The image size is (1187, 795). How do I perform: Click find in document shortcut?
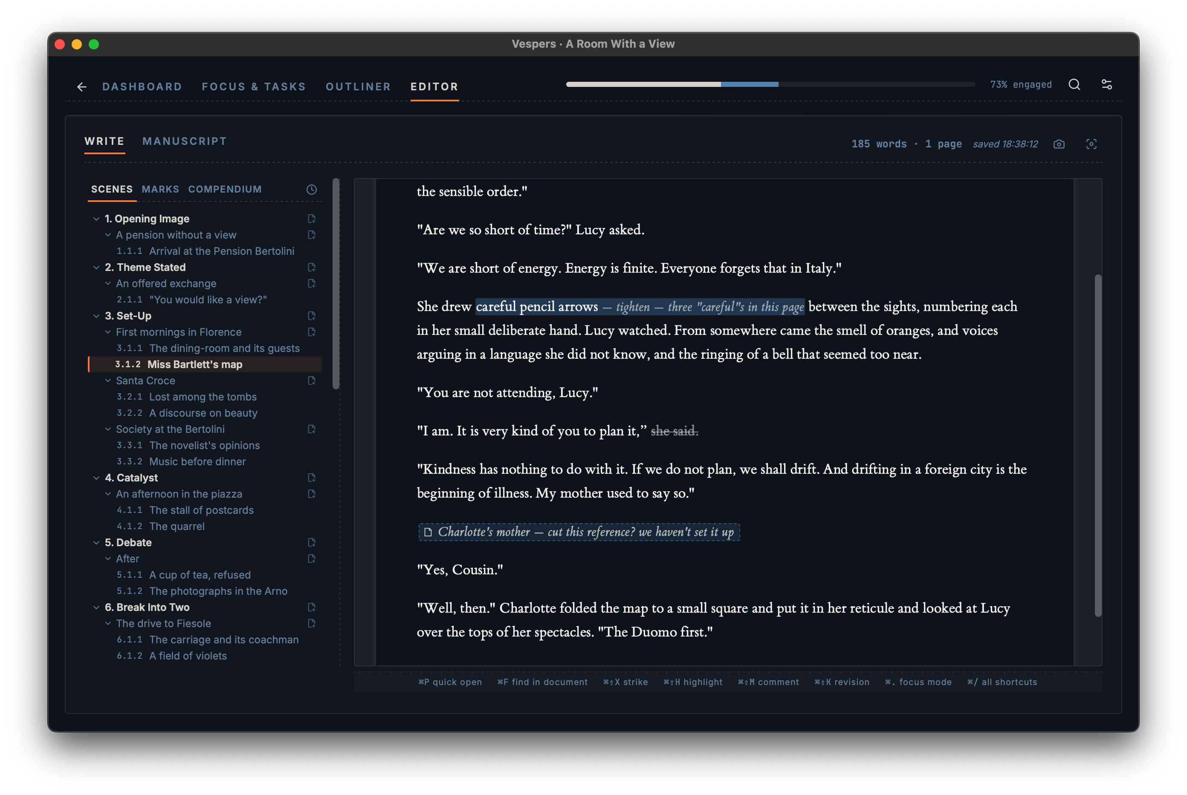542,682
